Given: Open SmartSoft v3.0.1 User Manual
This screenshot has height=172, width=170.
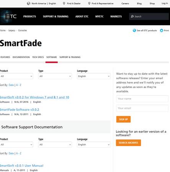Looking at the screenshot, I should tap(21, 166).
